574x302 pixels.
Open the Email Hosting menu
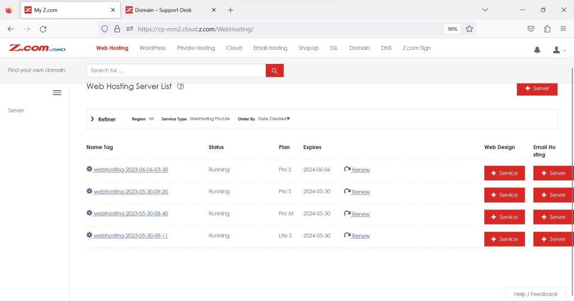tap(270, 48)
